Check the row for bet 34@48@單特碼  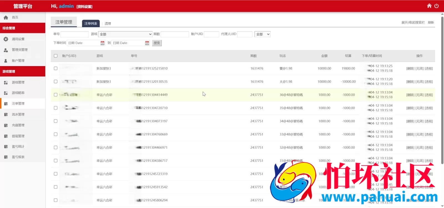point(56,121)
